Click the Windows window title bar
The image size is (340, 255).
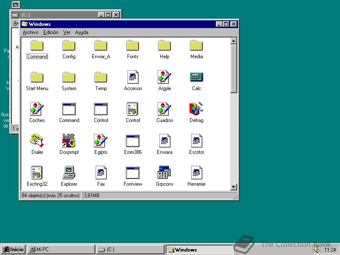(x=130, y=24)
